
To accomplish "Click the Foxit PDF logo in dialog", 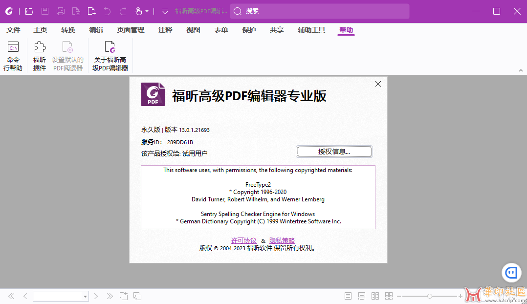I will point(153,94).
